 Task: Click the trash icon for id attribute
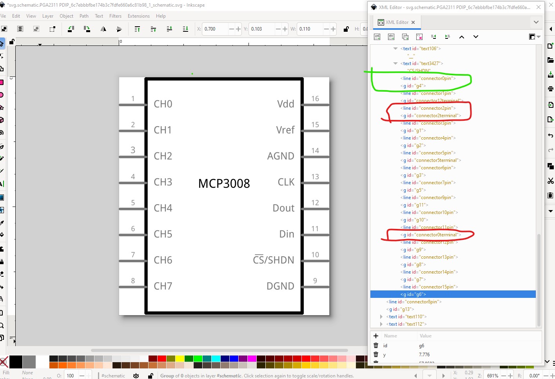tap(376, 345)
